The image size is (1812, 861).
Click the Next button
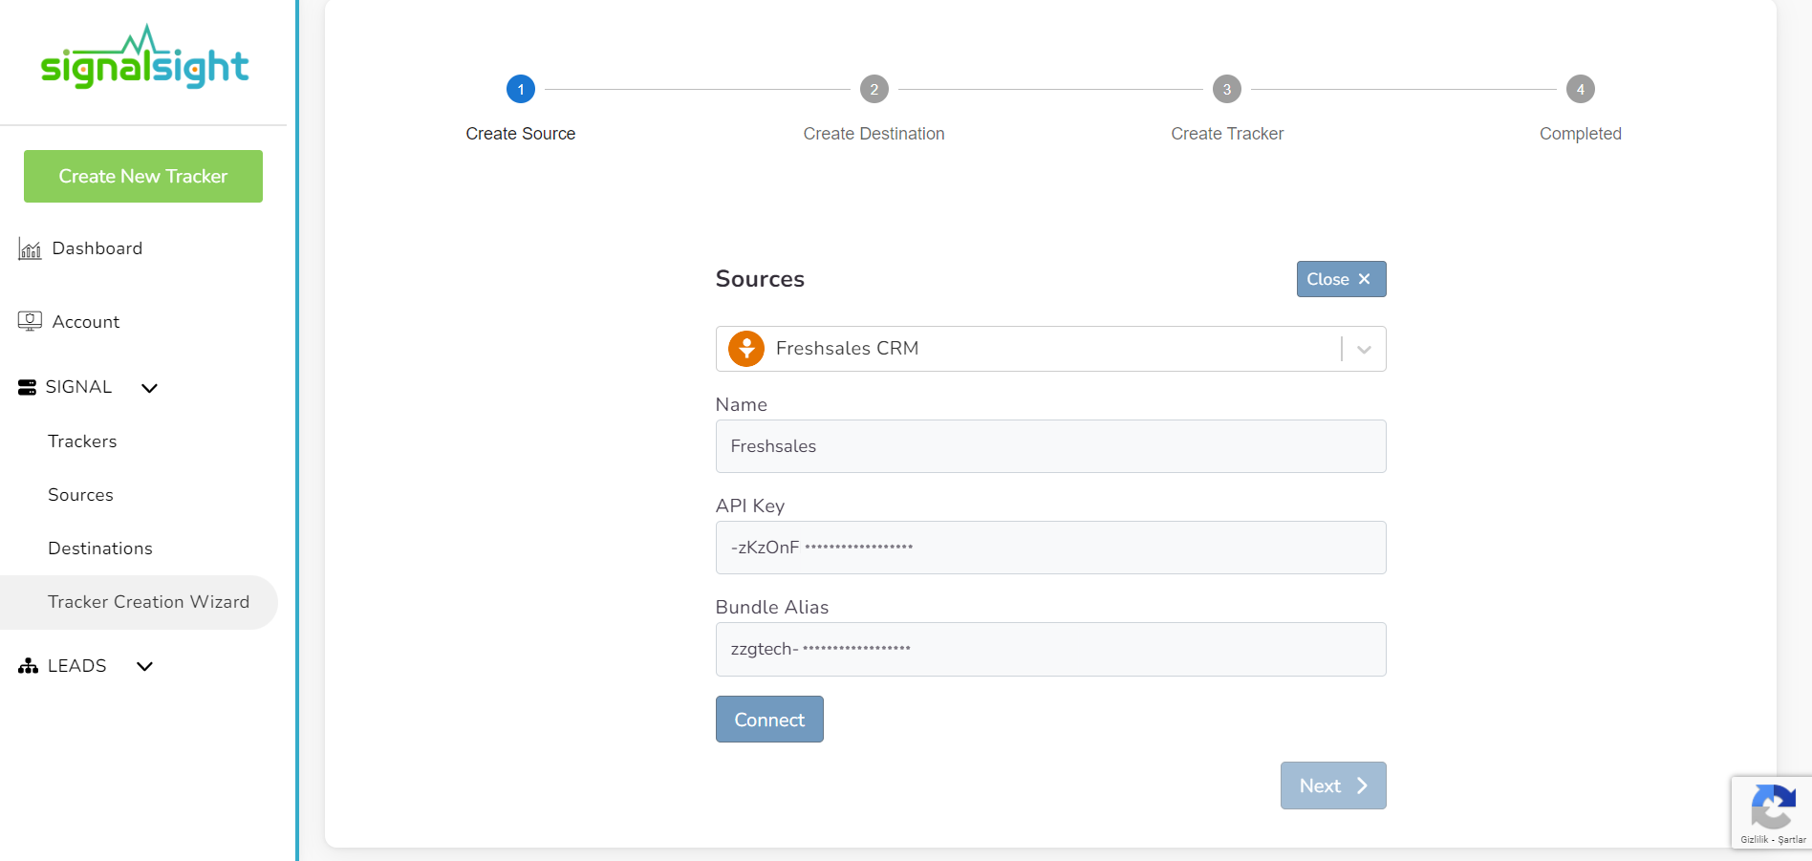tap(1333, 786)
